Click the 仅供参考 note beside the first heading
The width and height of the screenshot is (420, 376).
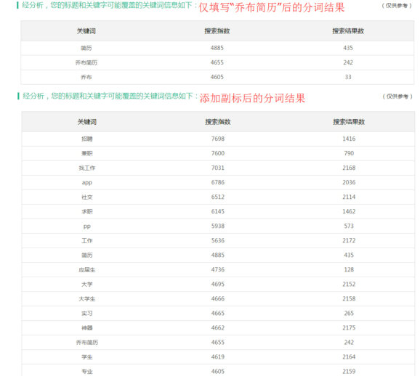coord(397,5)
